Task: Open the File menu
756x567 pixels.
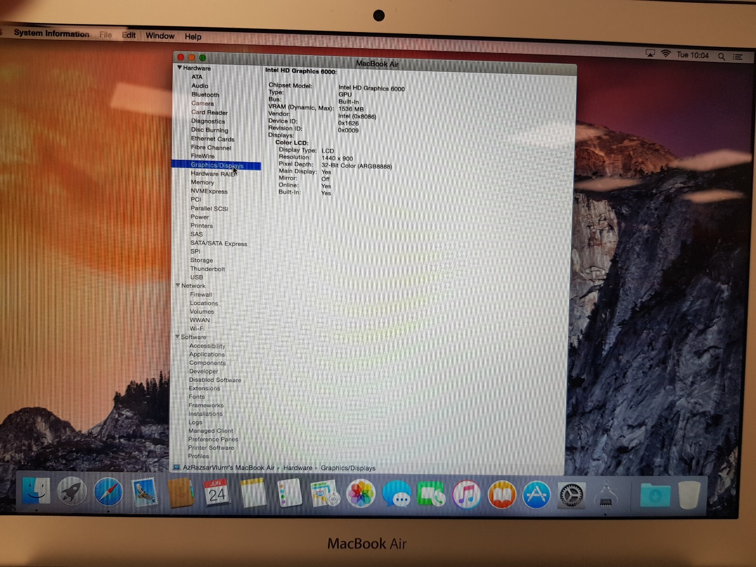Action: (x=106, y=34)
